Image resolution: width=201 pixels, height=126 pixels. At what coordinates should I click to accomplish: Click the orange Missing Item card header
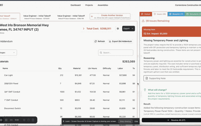point(171,32)
